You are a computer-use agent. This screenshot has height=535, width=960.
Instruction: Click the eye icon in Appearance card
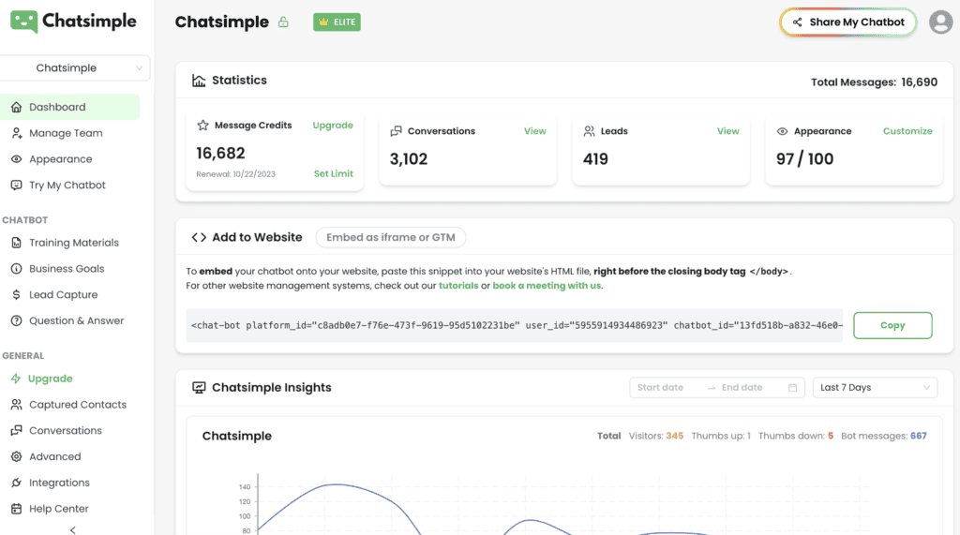(x=782, y=132)
